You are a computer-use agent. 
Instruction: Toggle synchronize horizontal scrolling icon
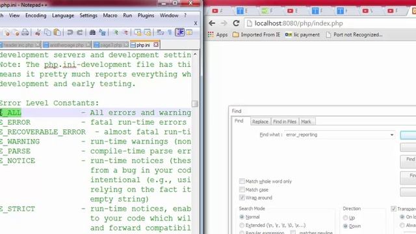point(148,32)
